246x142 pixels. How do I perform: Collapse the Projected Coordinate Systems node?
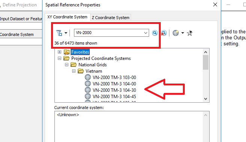click(x=59, y=58)
